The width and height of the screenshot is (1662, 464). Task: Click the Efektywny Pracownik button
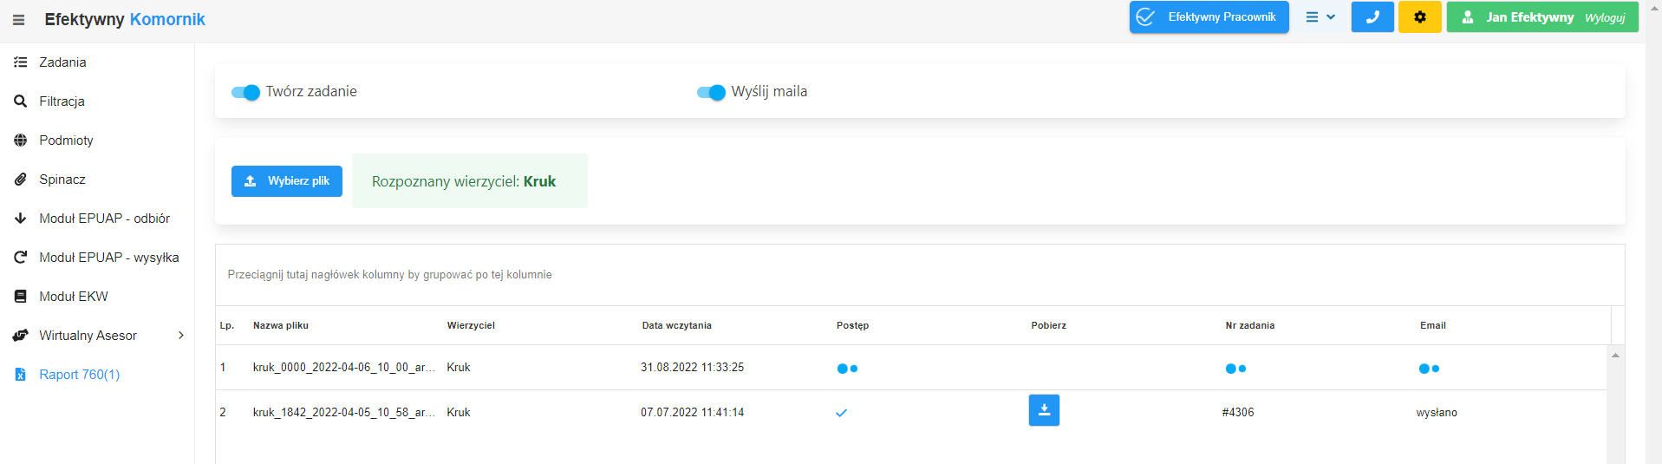1209,17
